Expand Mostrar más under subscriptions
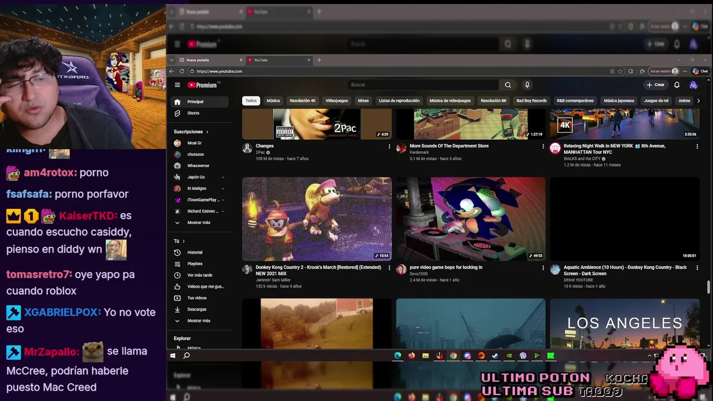 (x=198, y=223)
